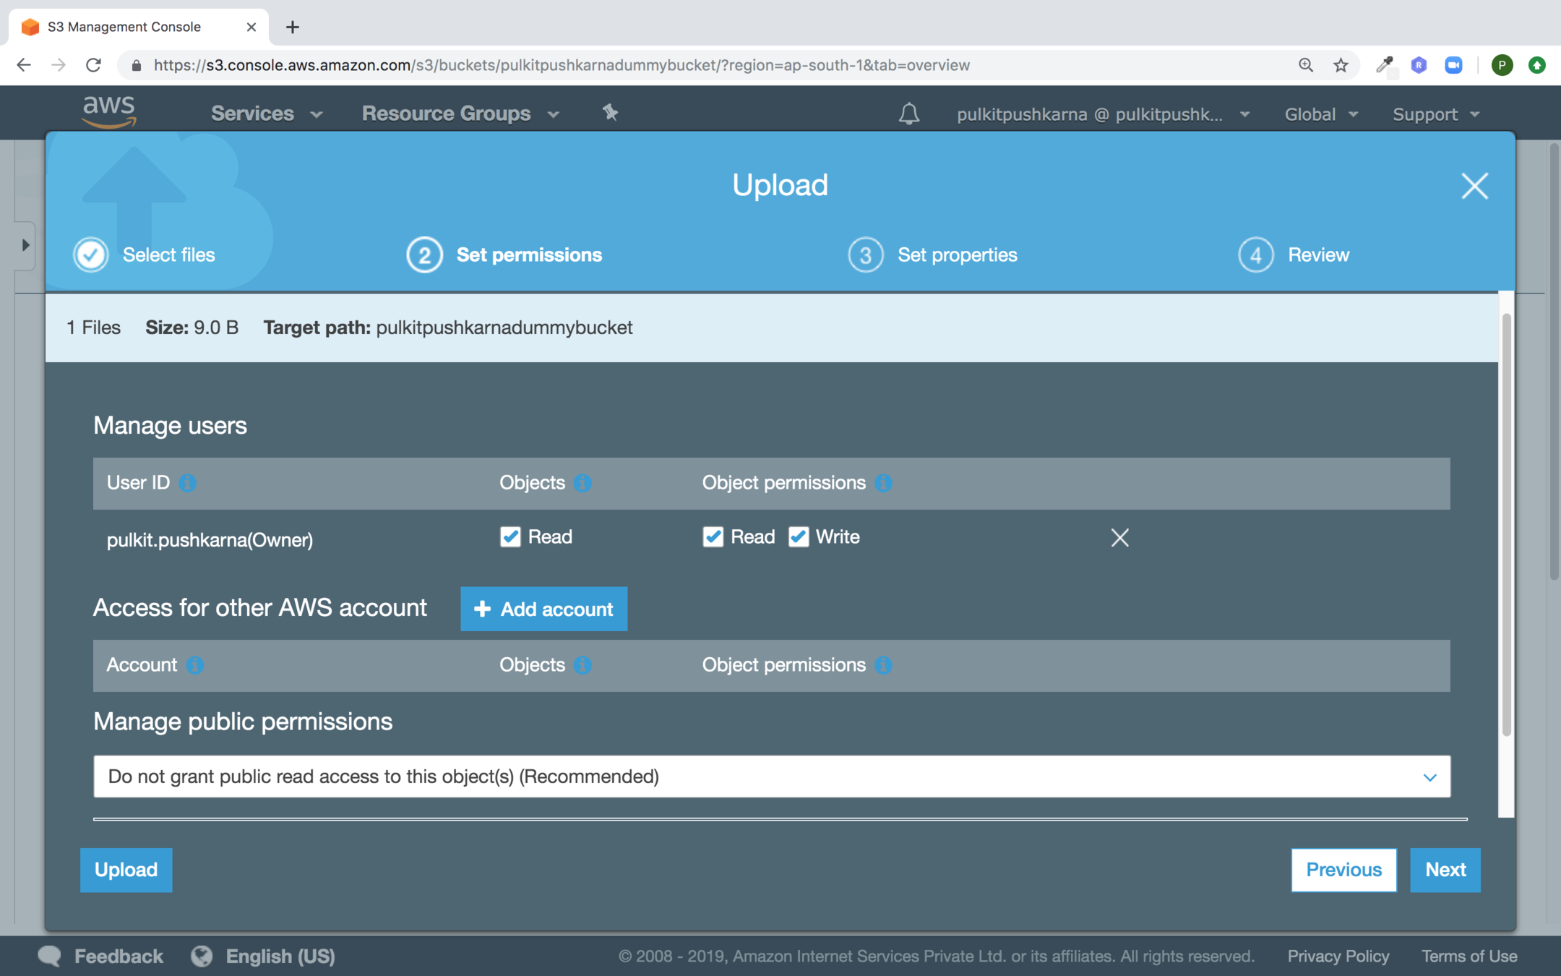Screen dimensions: 1561x976
Task: Uncheck Object permissions Read checkbox
Action: click(713, 536)
